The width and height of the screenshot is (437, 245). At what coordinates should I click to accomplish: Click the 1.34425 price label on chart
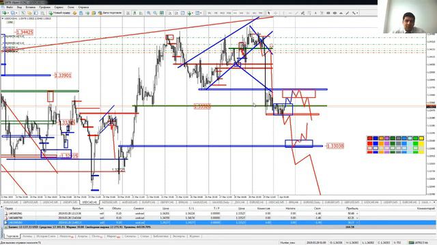click(x=25, y=32)
